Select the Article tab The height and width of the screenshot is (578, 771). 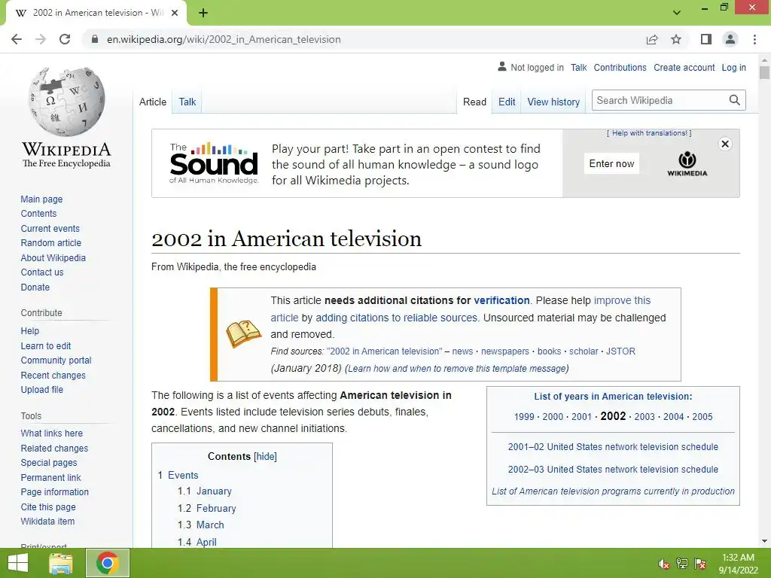(x=152, y=102)
